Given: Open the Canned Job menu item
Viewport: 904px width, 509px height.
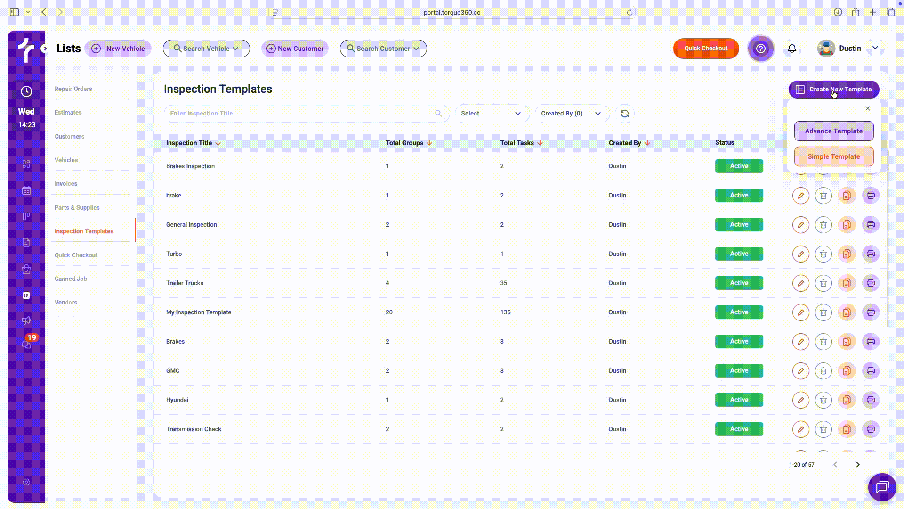Looking at the screenshot, I should 71,279.
